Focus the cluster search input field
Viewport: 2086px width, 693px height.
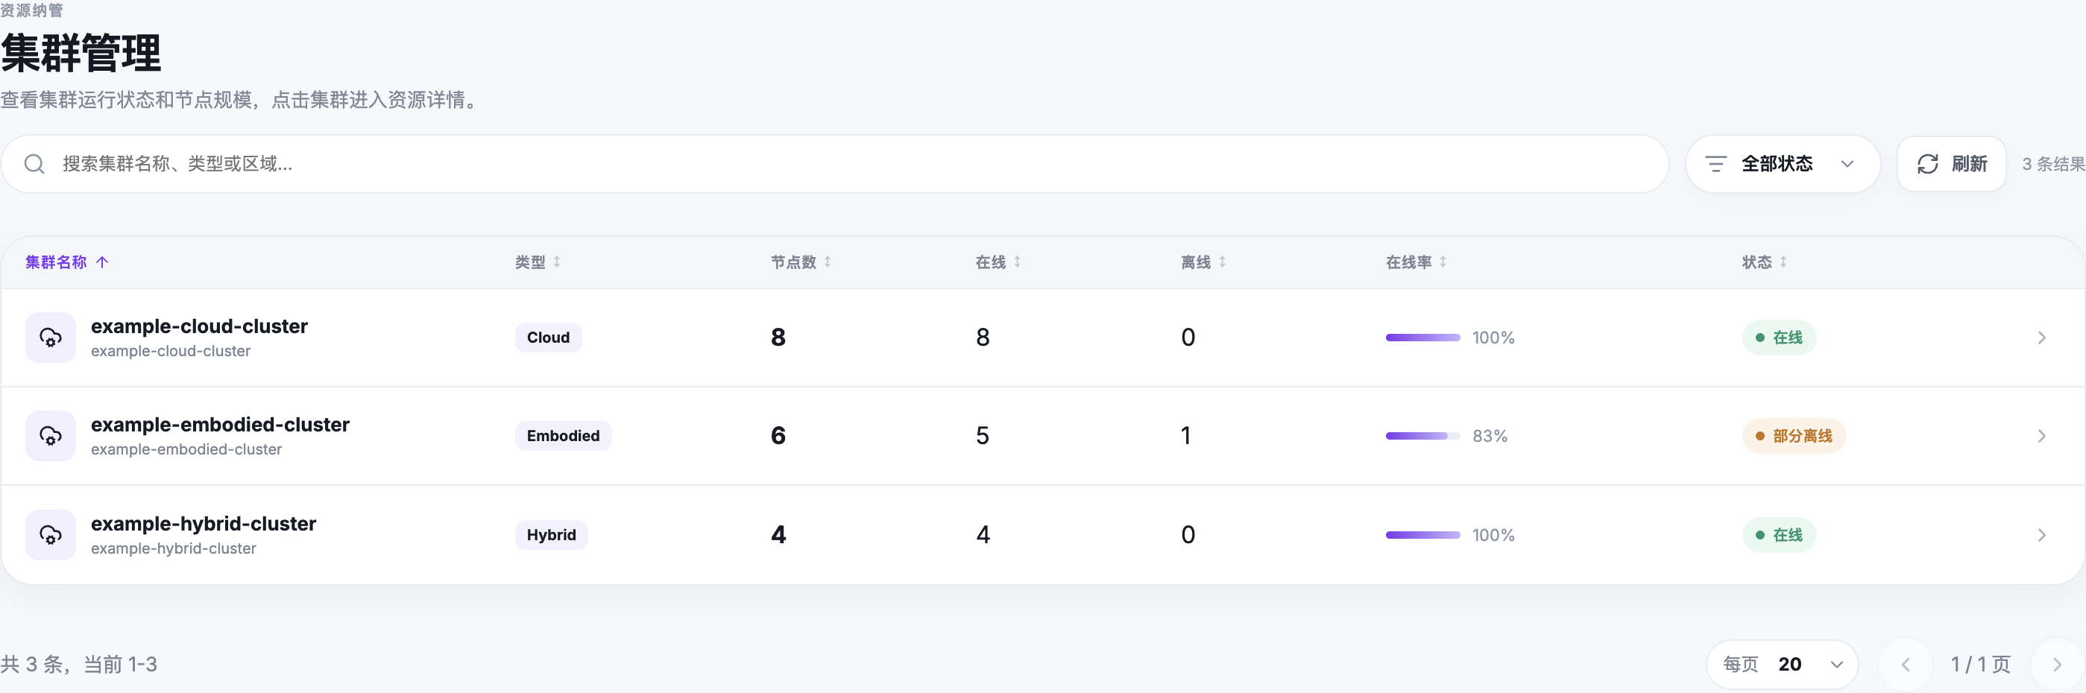tap(835, 165)
